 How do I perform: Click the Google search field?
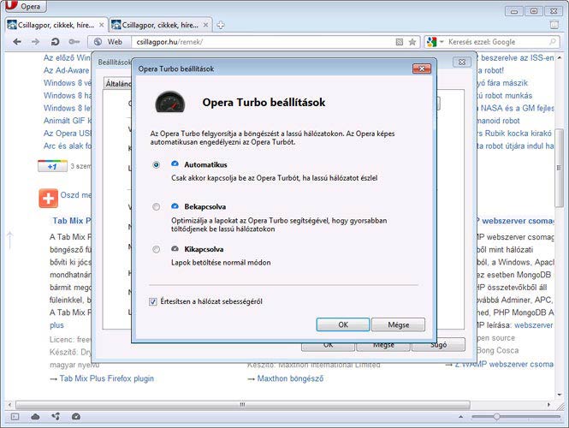(x=495, y=42)
